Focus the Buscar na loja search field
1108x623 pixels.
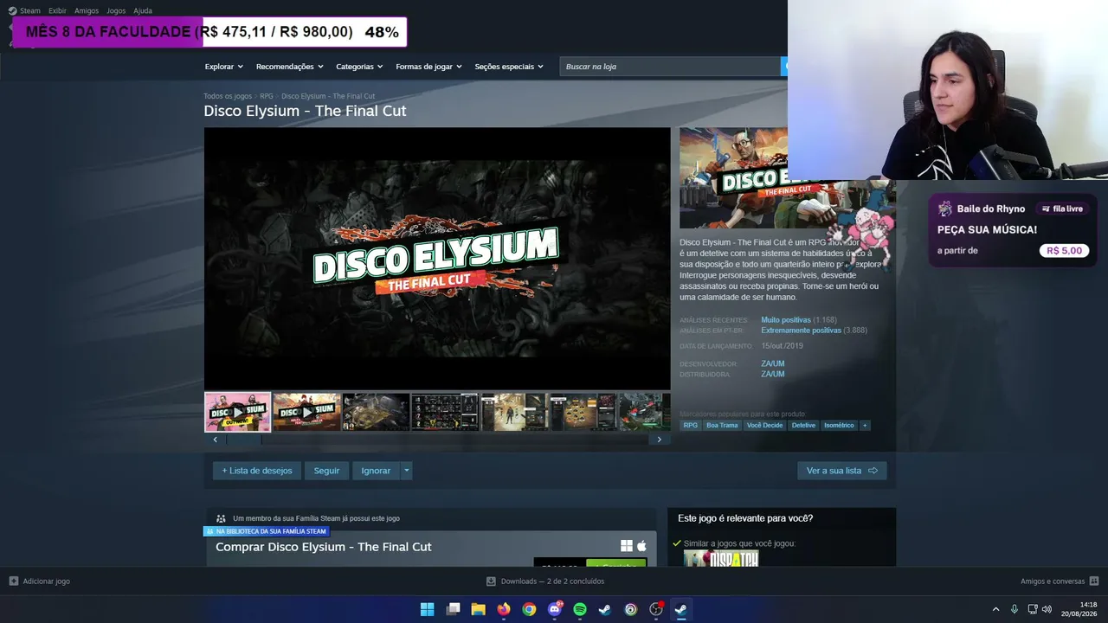coord(671,67)
